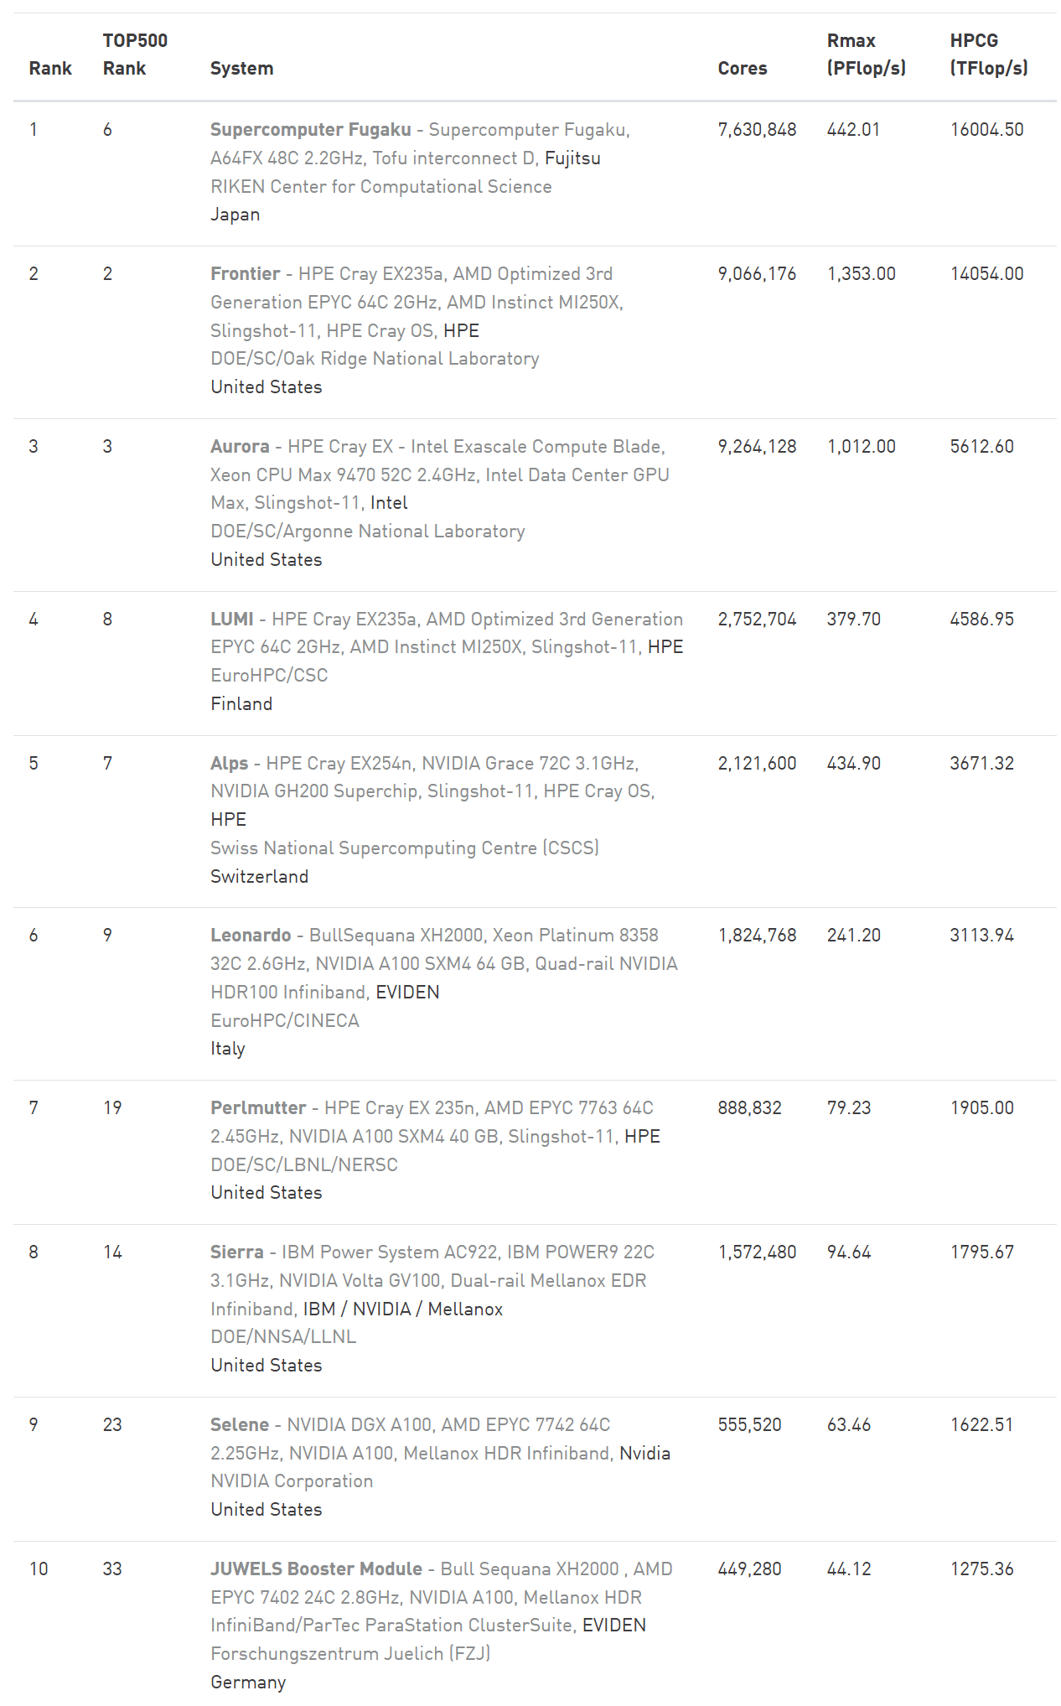Click the TOP500 Rank column header
Screen dimensions: 1061x1706
click(135, 54)
